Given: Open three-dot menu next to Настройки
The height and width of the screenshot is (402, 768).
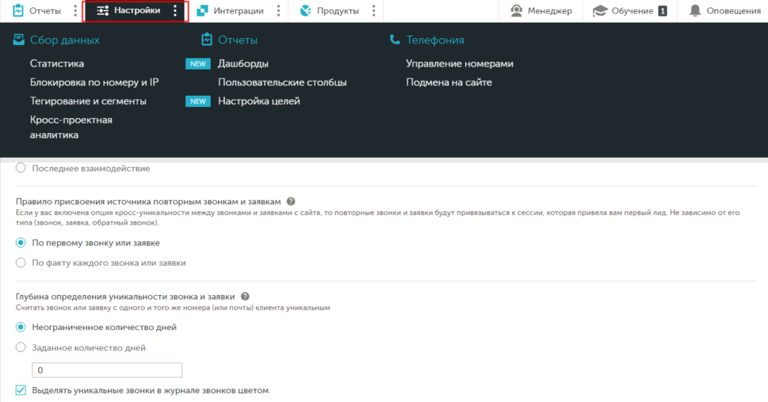Looking at the screenshot, I should click(x=175, y=10).
